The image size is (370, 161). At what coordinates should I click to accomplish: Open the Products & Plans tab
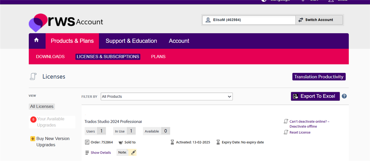[72, 41]
